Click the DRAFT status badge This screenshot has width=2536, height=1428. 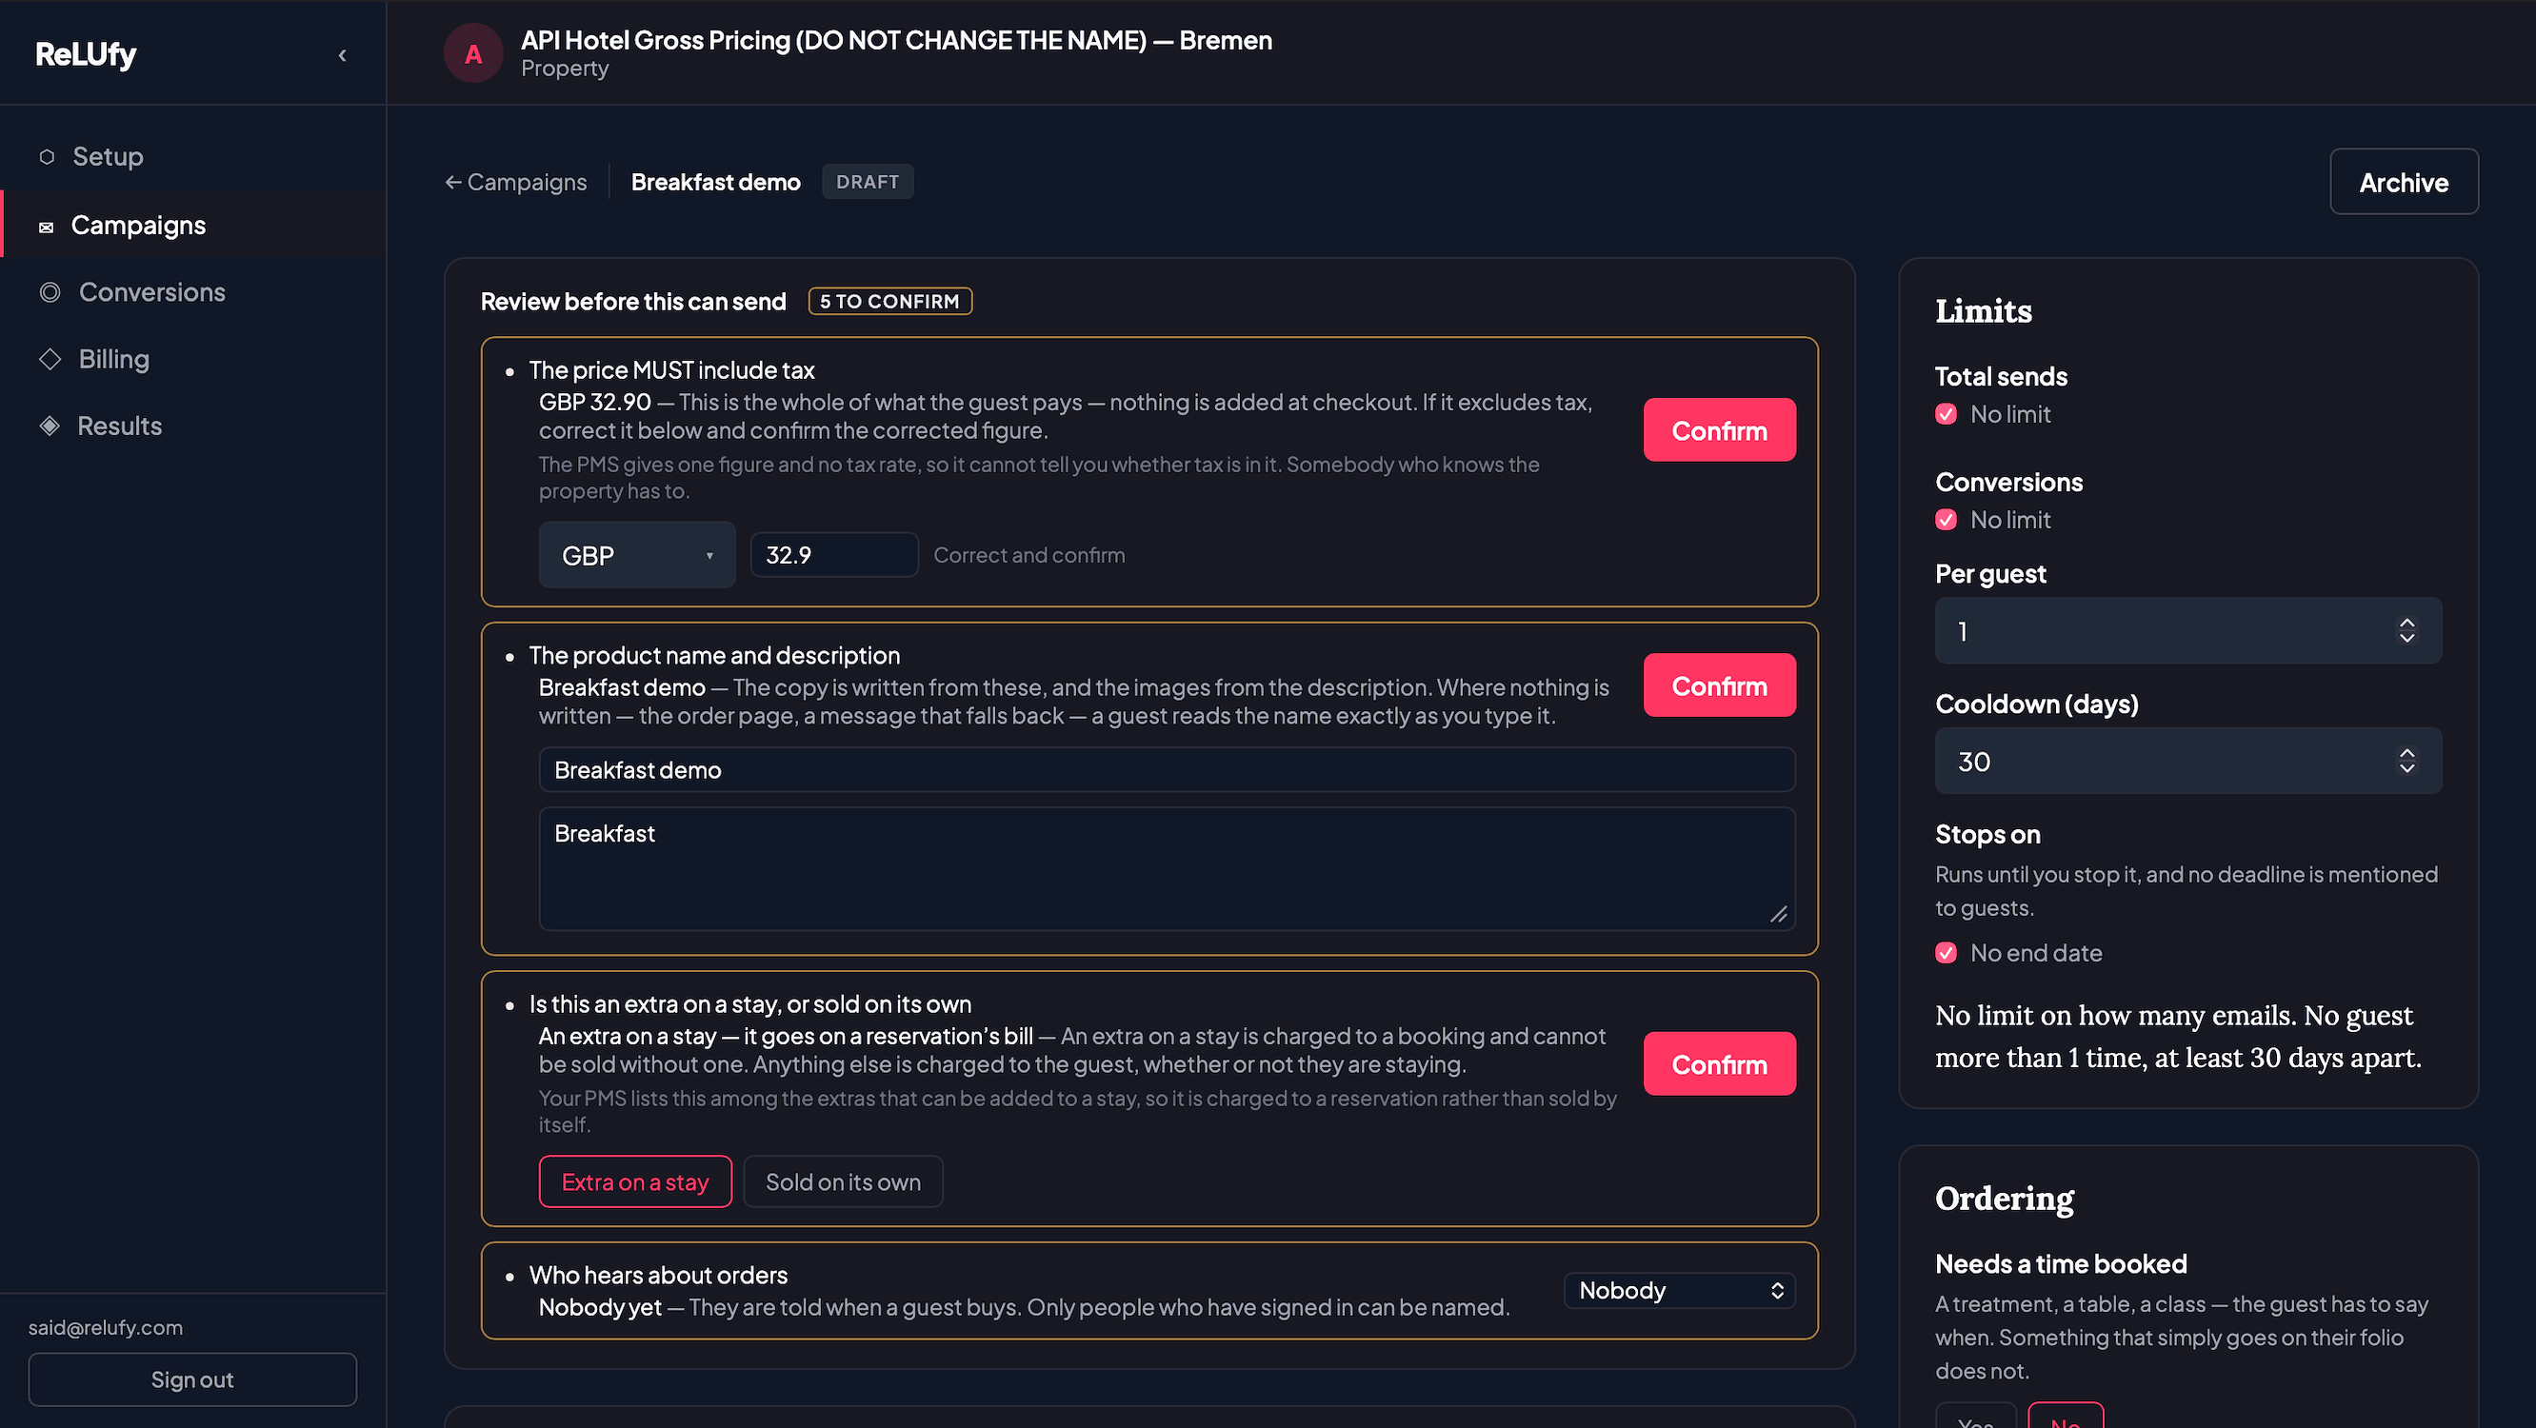coord(868,182)
